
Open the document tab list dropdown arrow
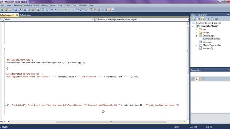click(188, 15)
